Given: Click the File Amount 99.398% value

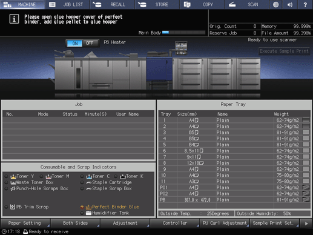Looking at the screenshot, I should pyautogui.click(x=301, y=33).
